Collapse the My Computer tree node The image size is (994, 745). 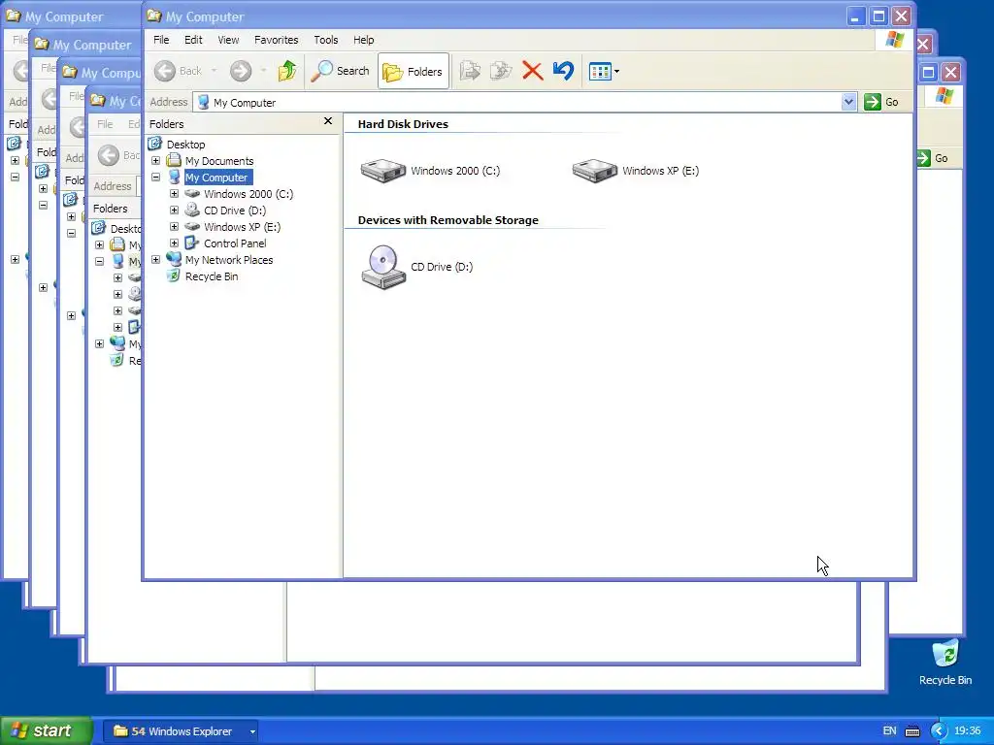[156, 178]
